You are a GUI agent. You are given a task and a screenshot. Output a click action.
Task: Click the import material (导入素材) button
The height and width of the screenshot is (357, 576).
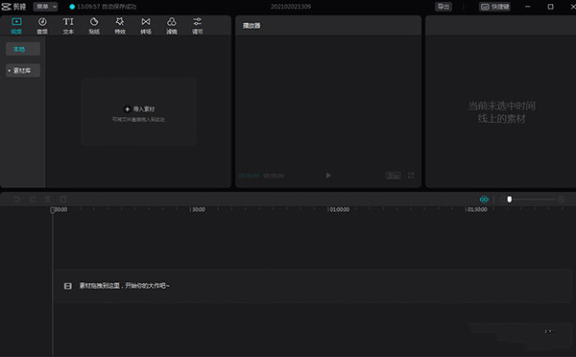(x=139, y=109)
